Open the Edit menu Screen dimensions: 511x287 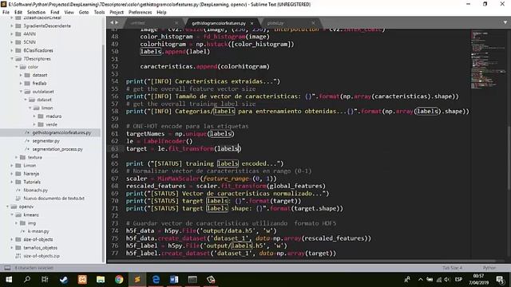click(18, 12)
